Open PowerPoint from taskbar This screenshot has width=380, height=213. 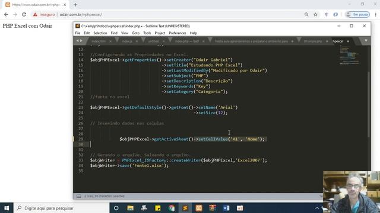[240, 208]
